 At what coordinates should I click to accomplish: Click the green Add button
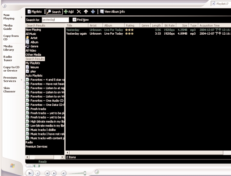(69, 12)
